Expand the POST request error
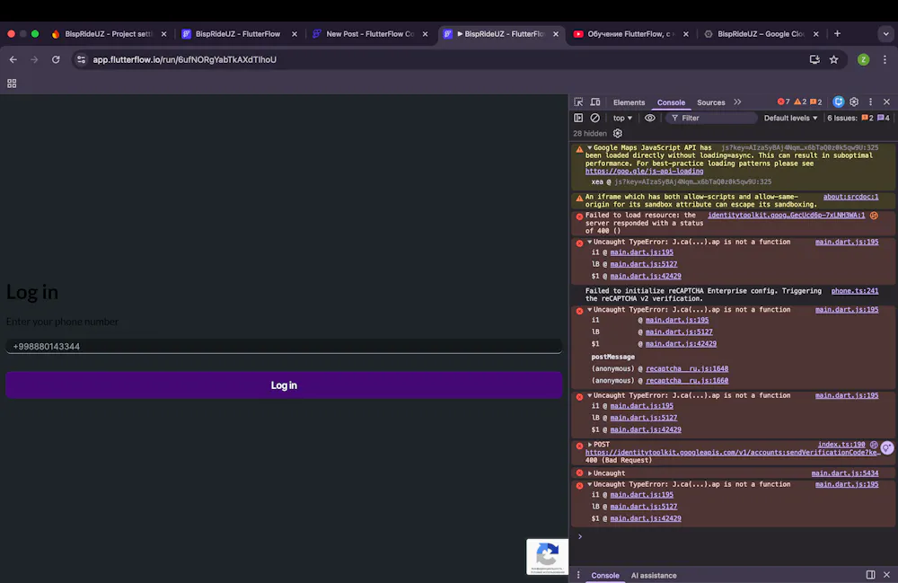This screenshot has height=583, width=898. click(x=589, y=445)
